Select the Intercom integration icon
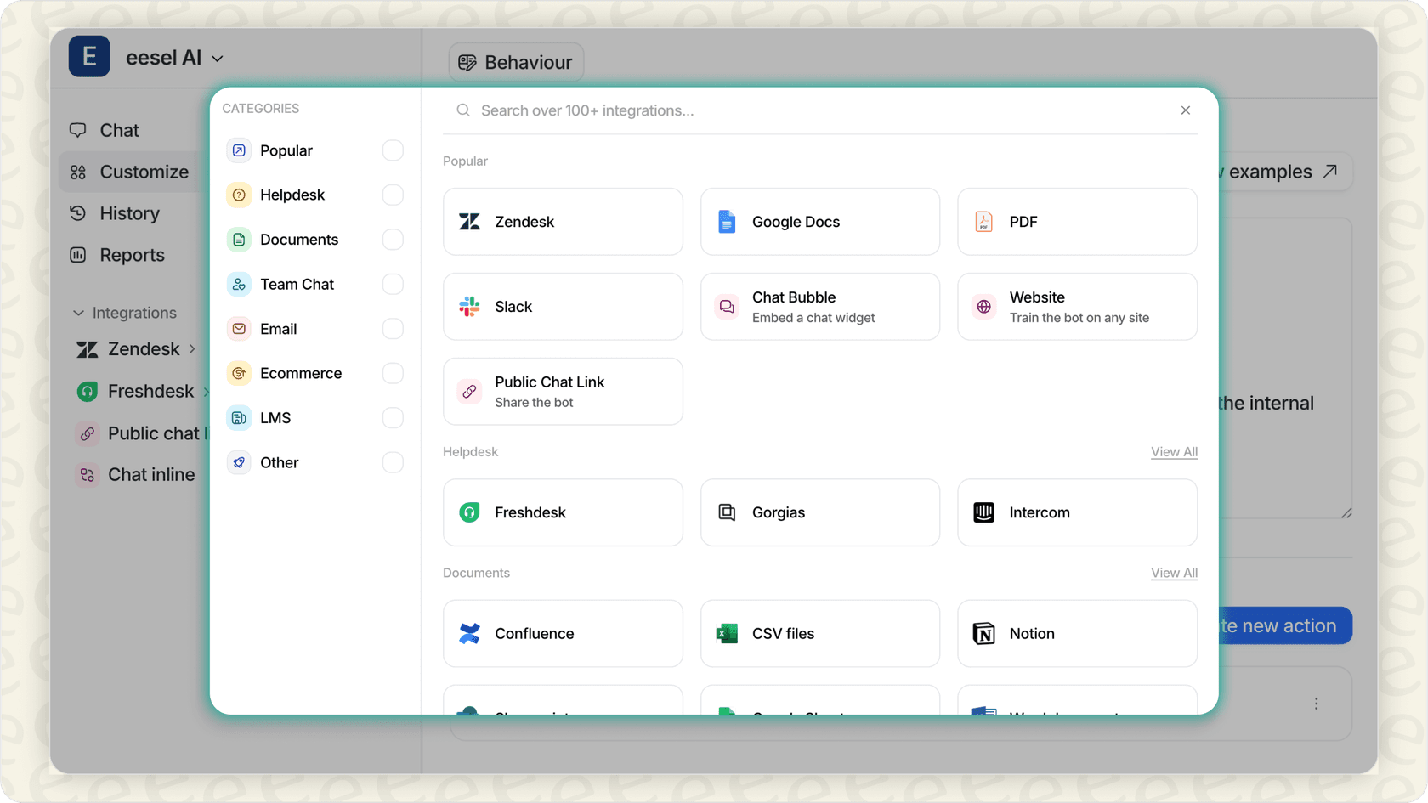 [983, 512]
